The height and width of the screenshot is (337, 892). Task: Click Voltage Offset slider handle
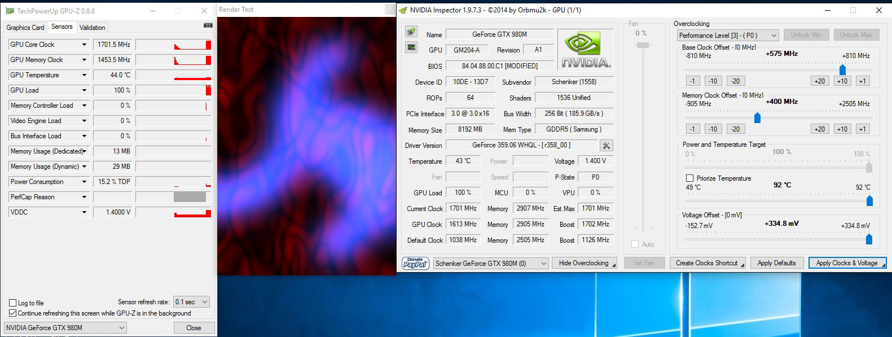(869, 239)
